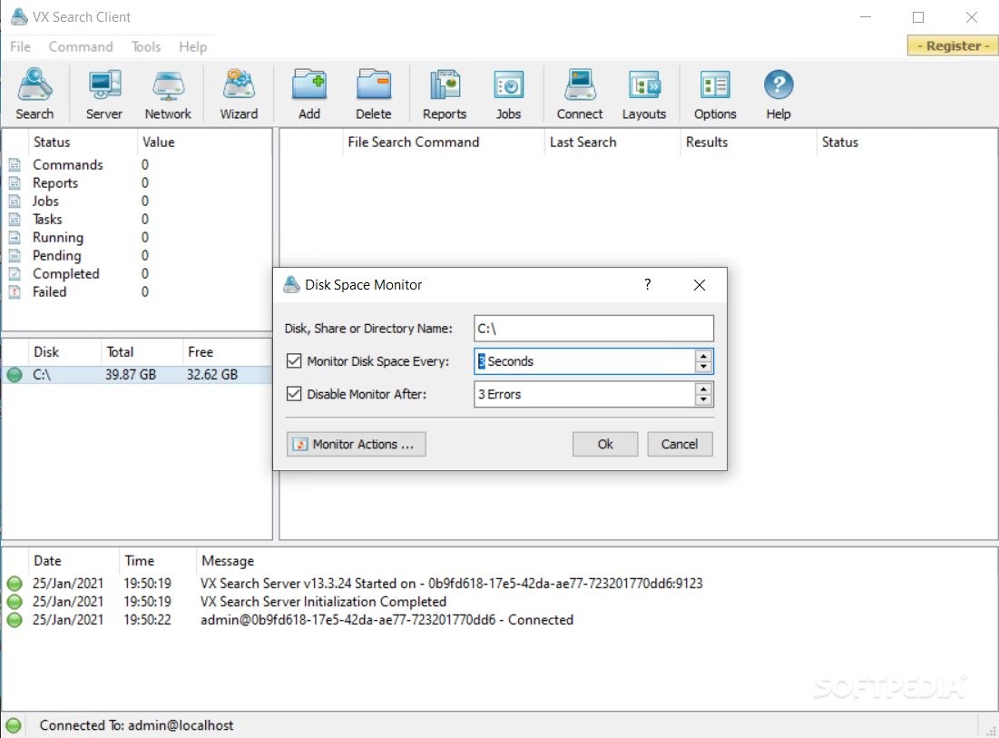Click the Connected To admin@localhost status text
Image resolution: width=999 pixels, height=738 pixels.
click(x=136, y=725)
